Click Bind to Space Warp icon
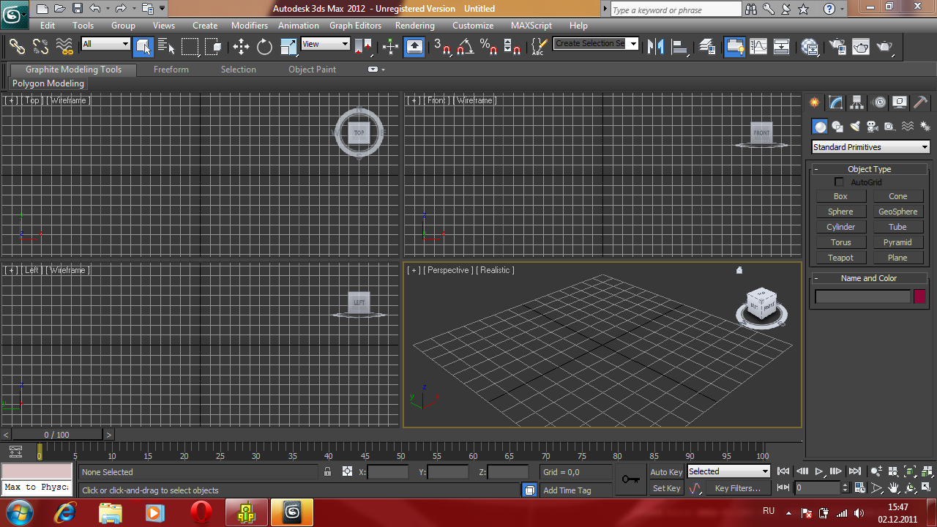Screen dimensions: 937x527 point(65,47)
